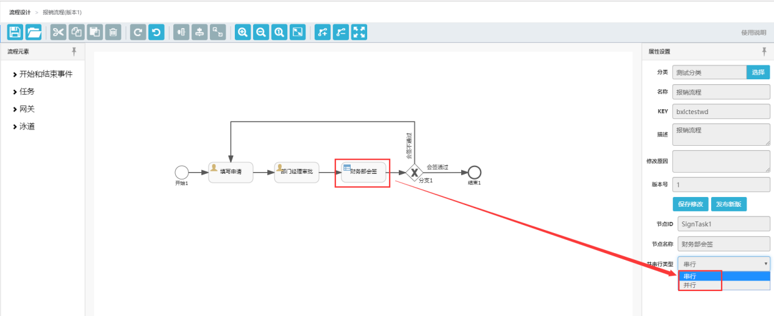
Task: Pin the 属性设置 panel
Action: pyautogui.click(x=764, y=51)
